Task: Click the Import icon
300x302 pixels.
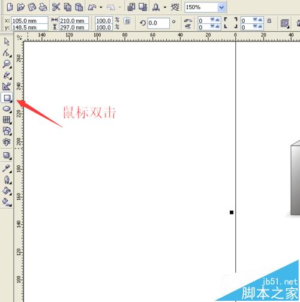Action: coord(131,7)
